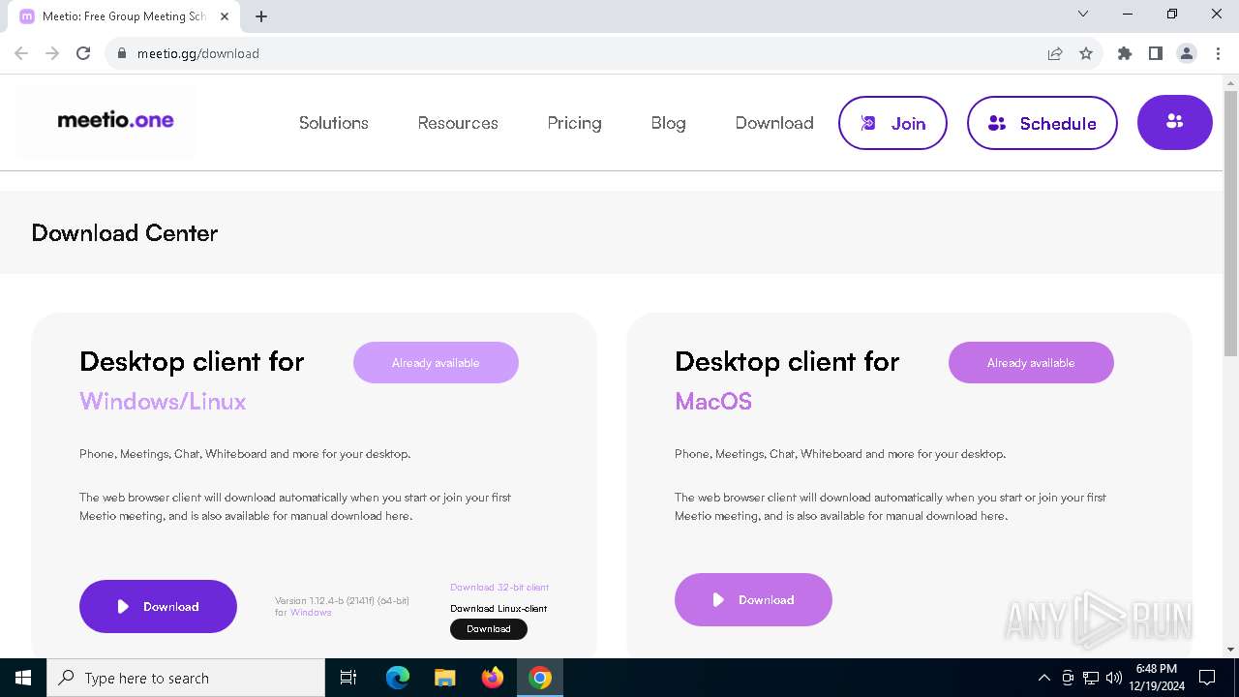
Task: Click the lock icon in the address bar
Action: [122, 53]
